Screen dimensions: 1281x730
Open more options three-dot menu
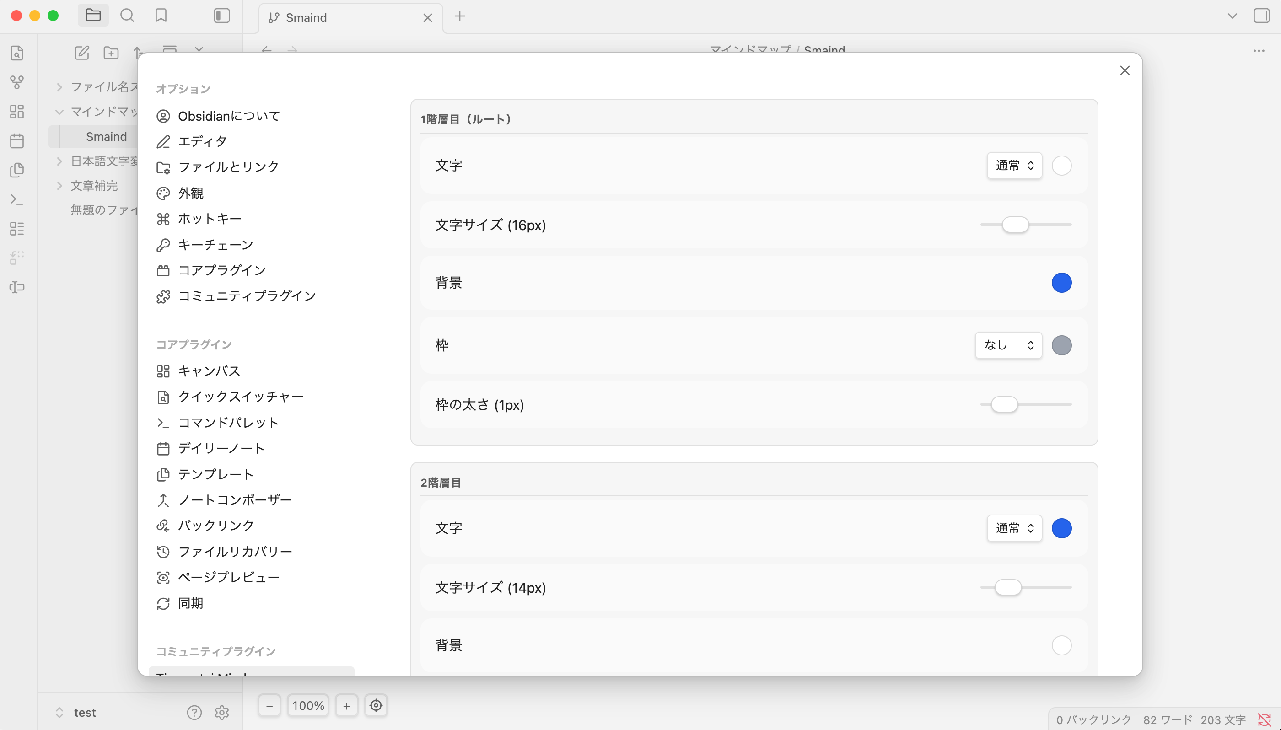coord(1259,51)
